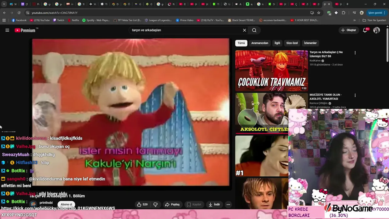Open the Netflix bookmark

coord(73,20)
